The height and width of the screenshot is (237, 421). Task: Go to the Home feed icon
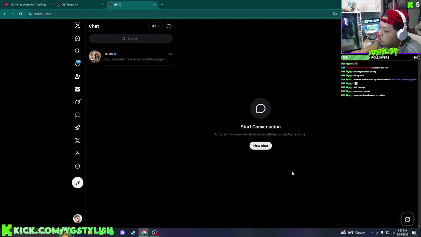point(77,38)
